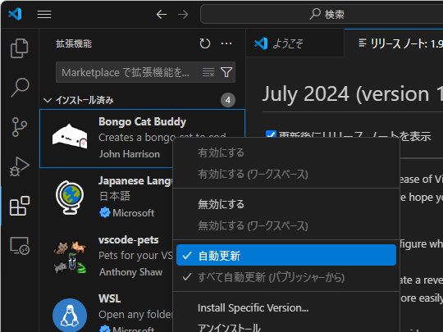Image resolution: width=443 pixels, height=332 pixels.
Task: Click the 日本語 description text
Action: pos(115,196)
